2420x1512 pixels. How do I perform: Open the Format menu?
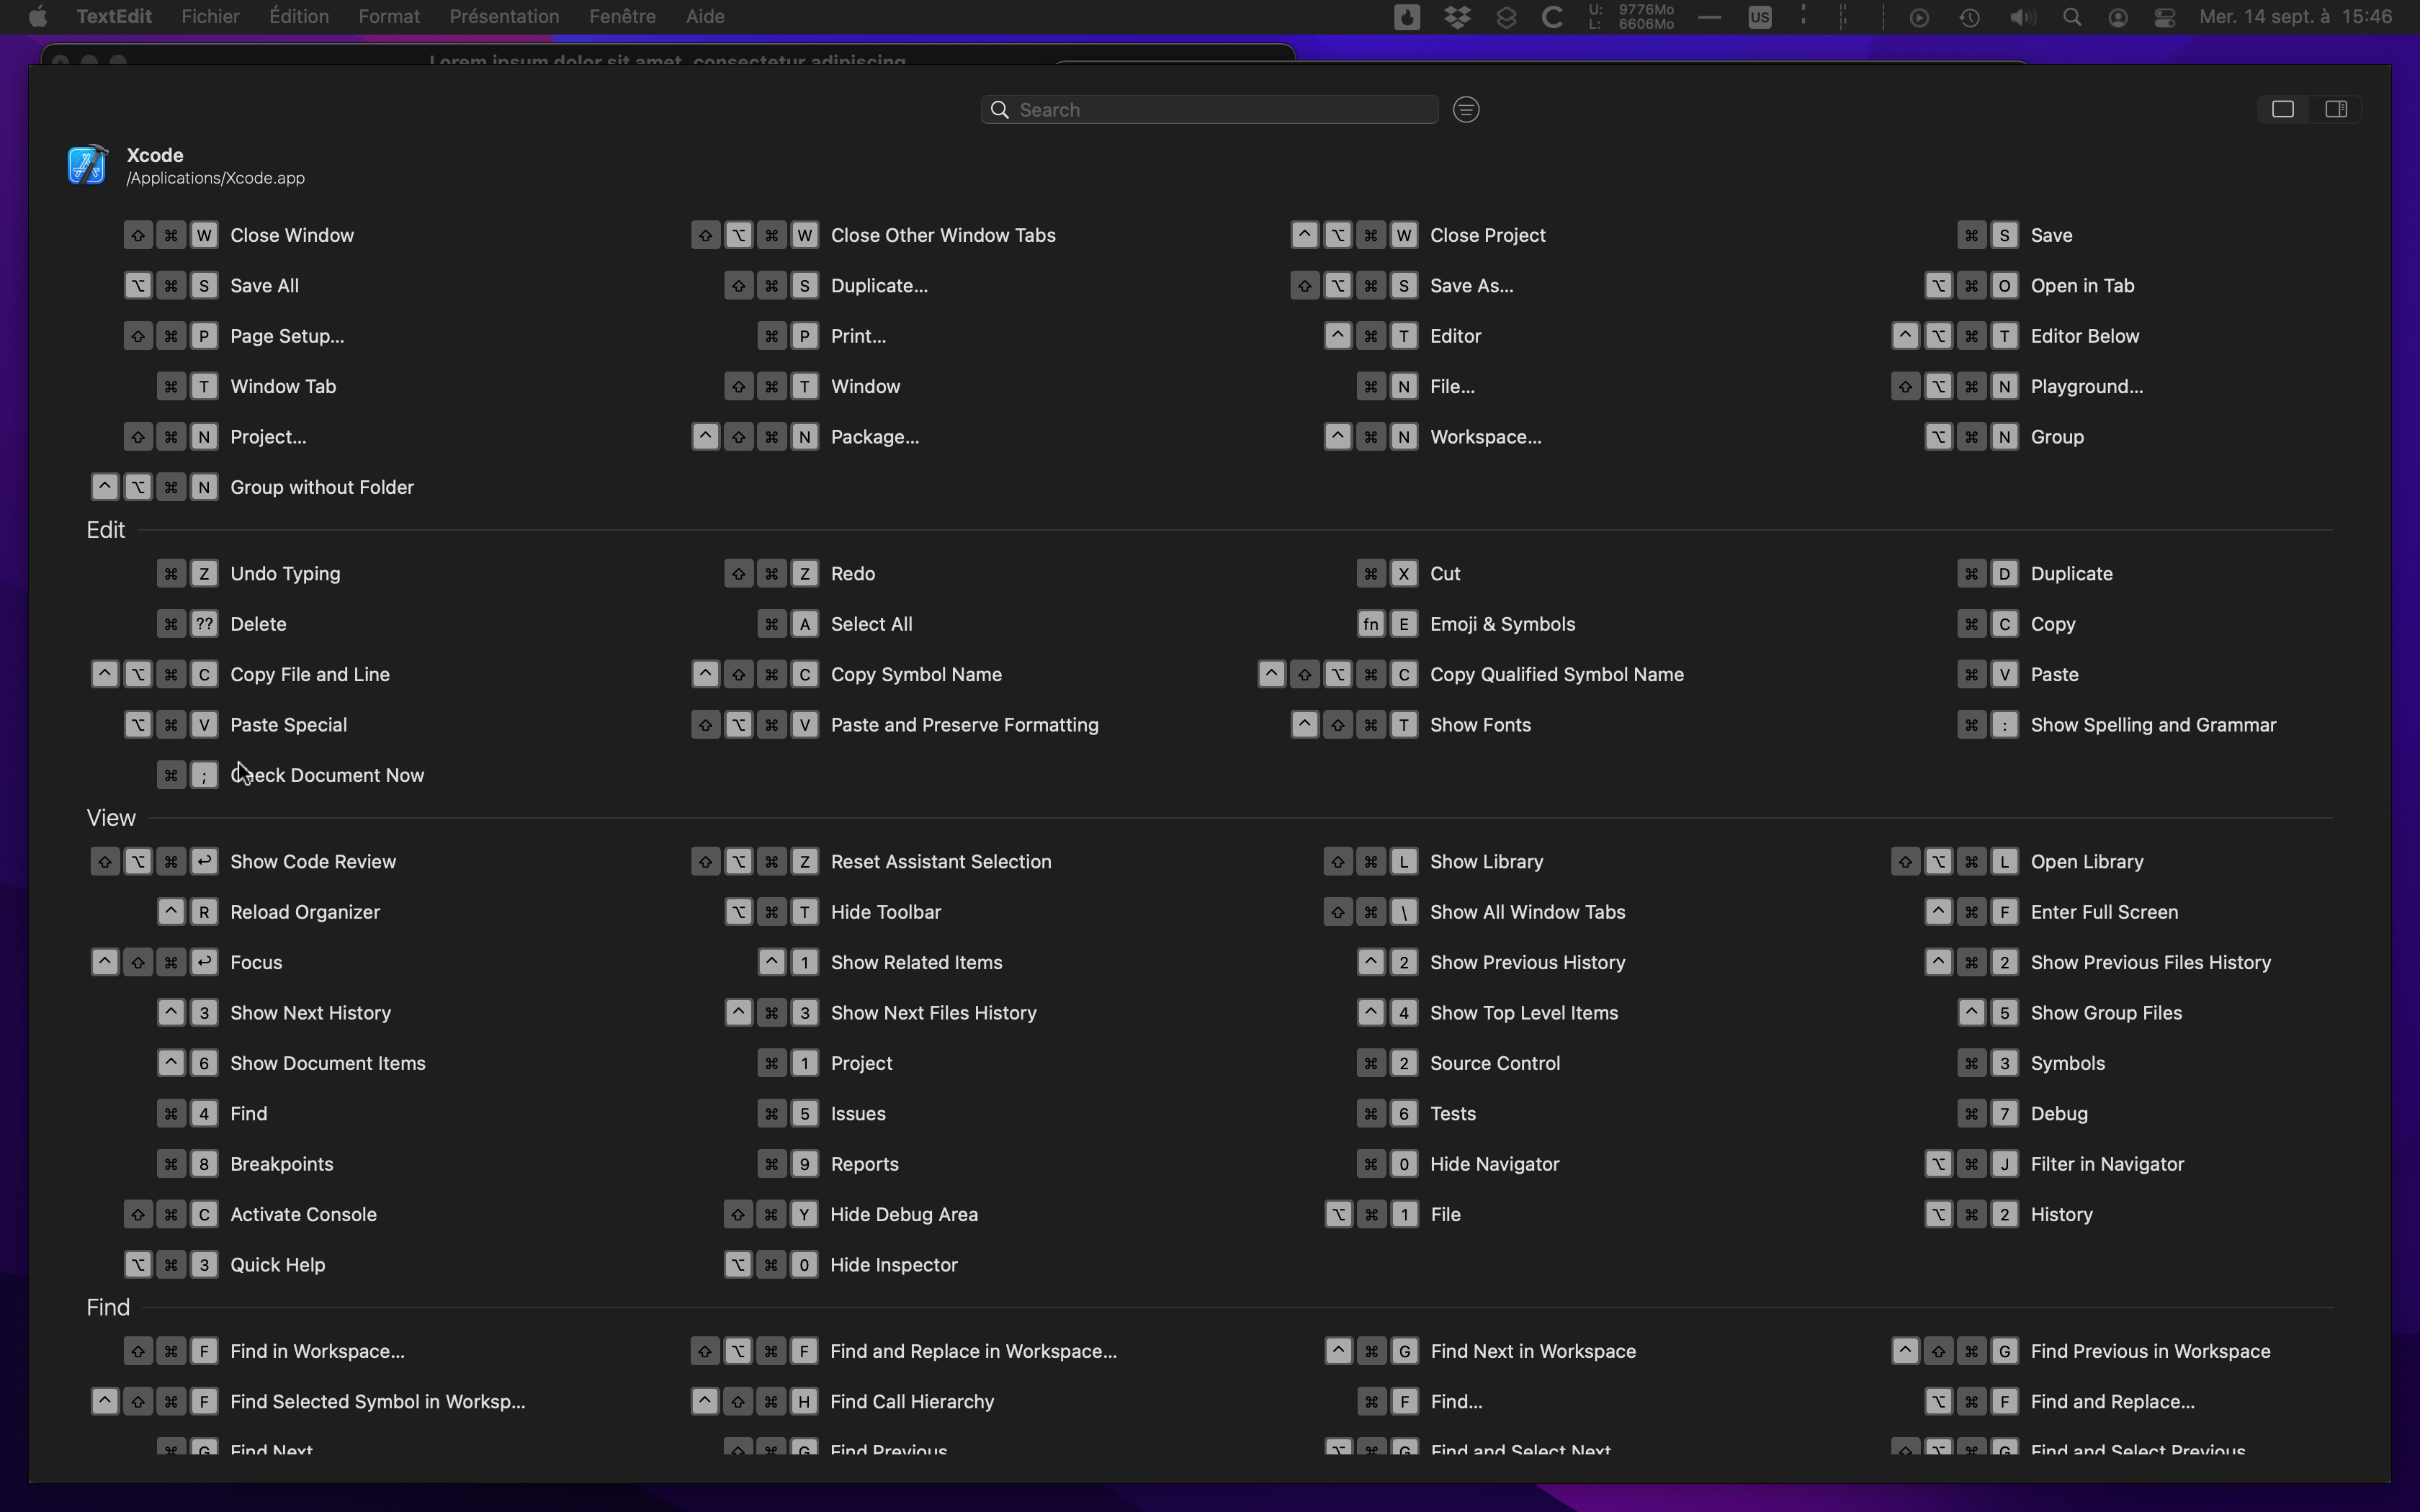point(389,17)
